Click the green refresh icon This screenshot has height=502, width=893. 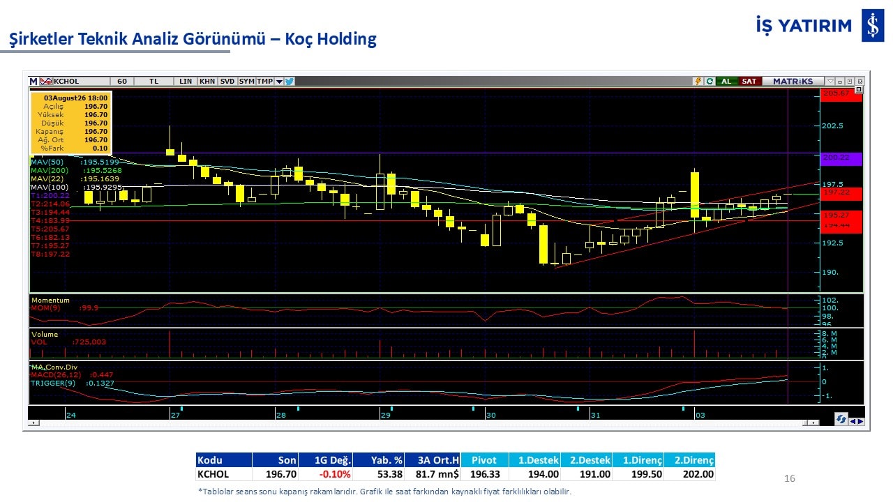(x=710, y=81)
